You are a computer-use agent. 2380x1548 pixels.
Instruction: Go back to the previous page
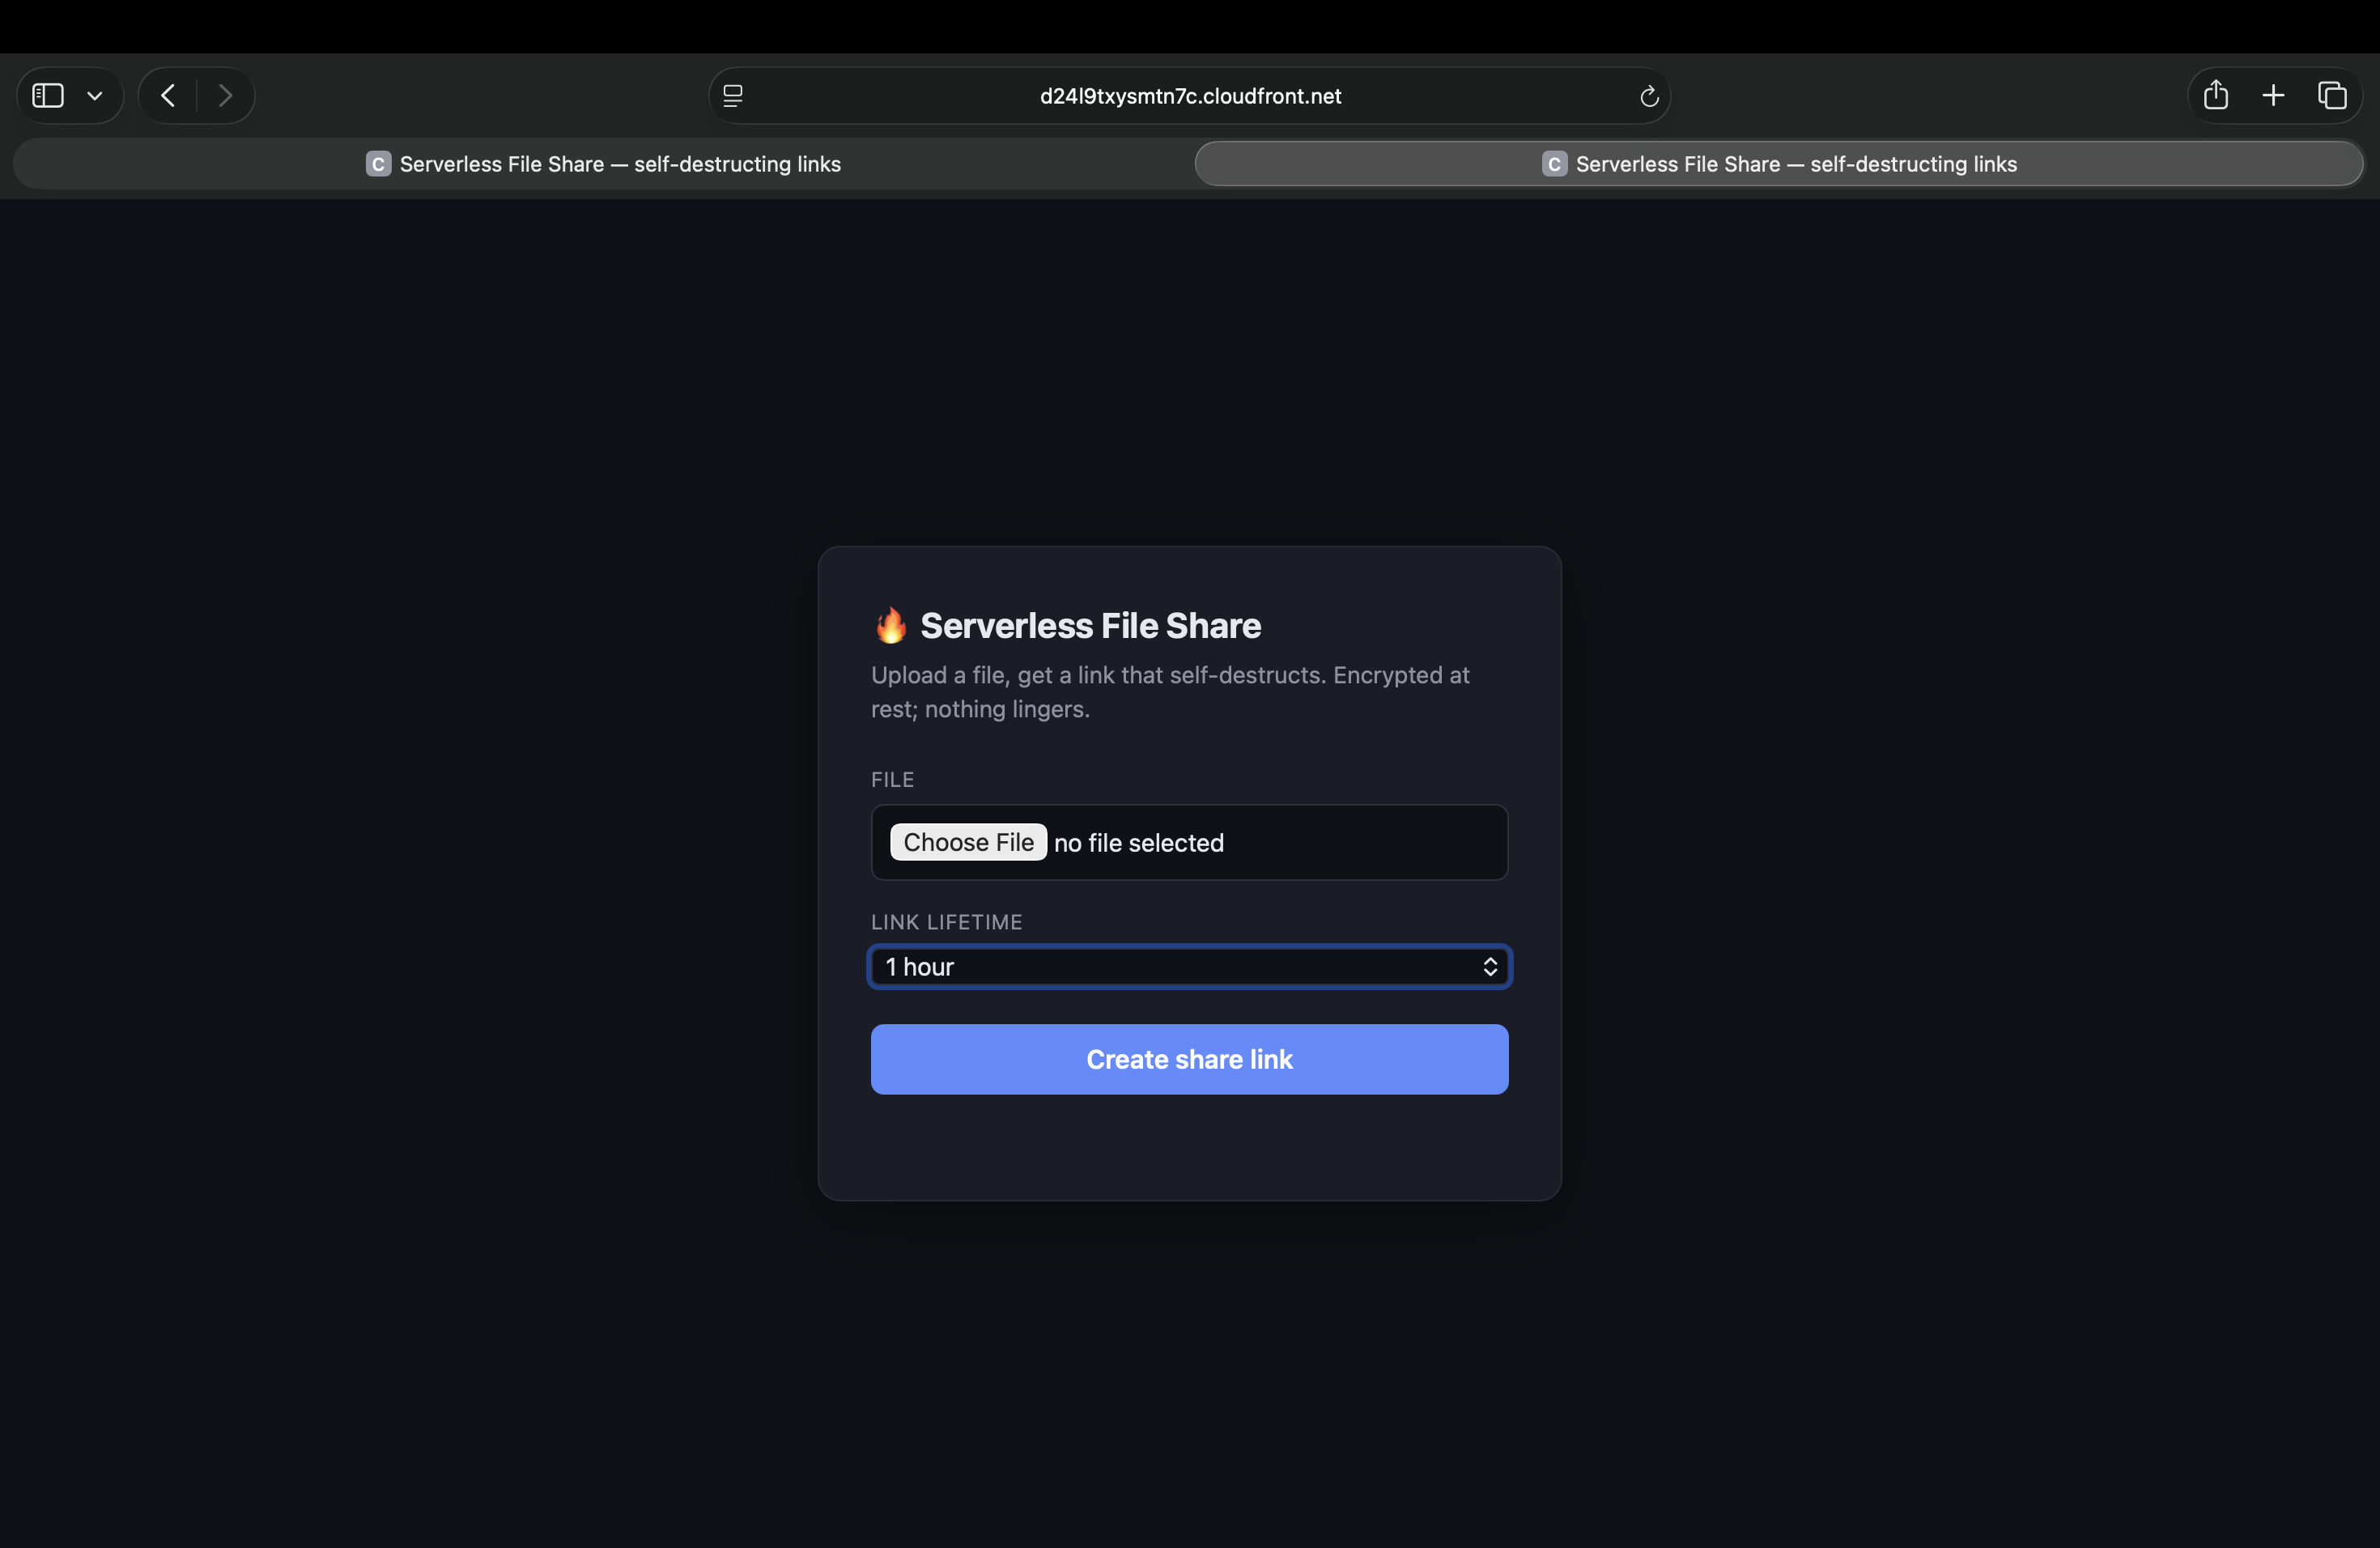click(168, 96)
